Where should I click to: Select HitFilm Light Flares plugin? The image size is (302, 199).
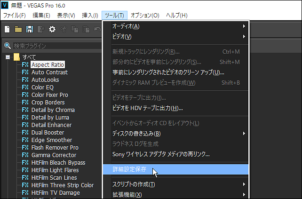[55, 170]
